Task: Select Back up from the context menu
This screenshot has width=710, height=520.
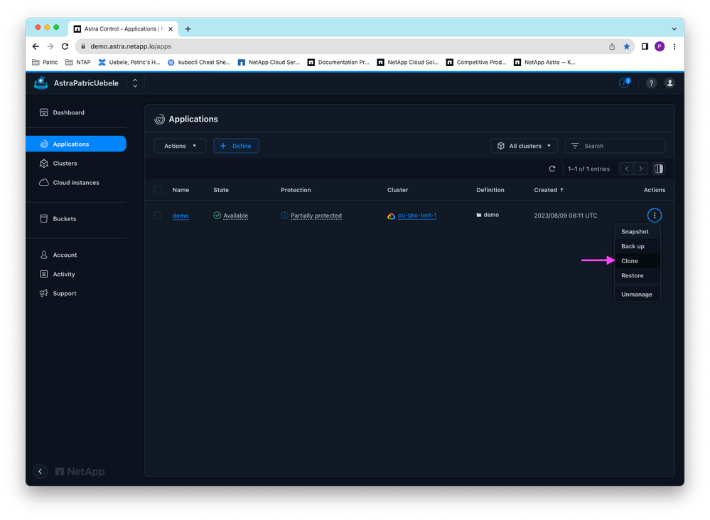Action: pyautogui.click(x=638, y=246)
